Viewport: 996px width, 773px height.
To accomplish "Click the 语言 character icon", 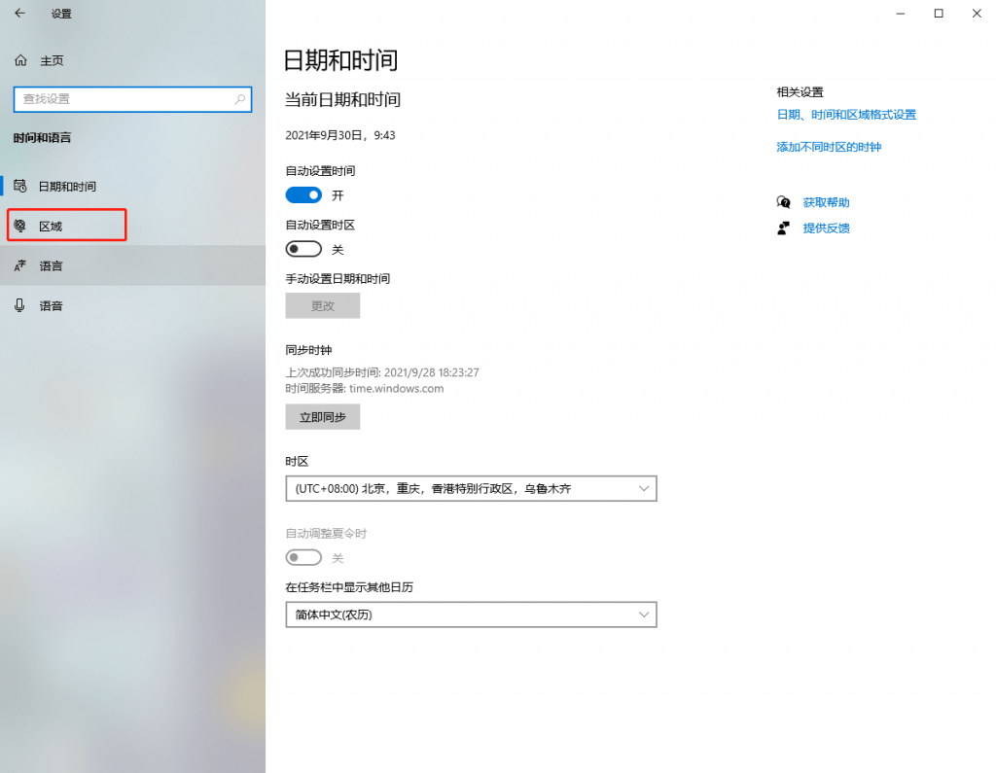I will point(20,265).
